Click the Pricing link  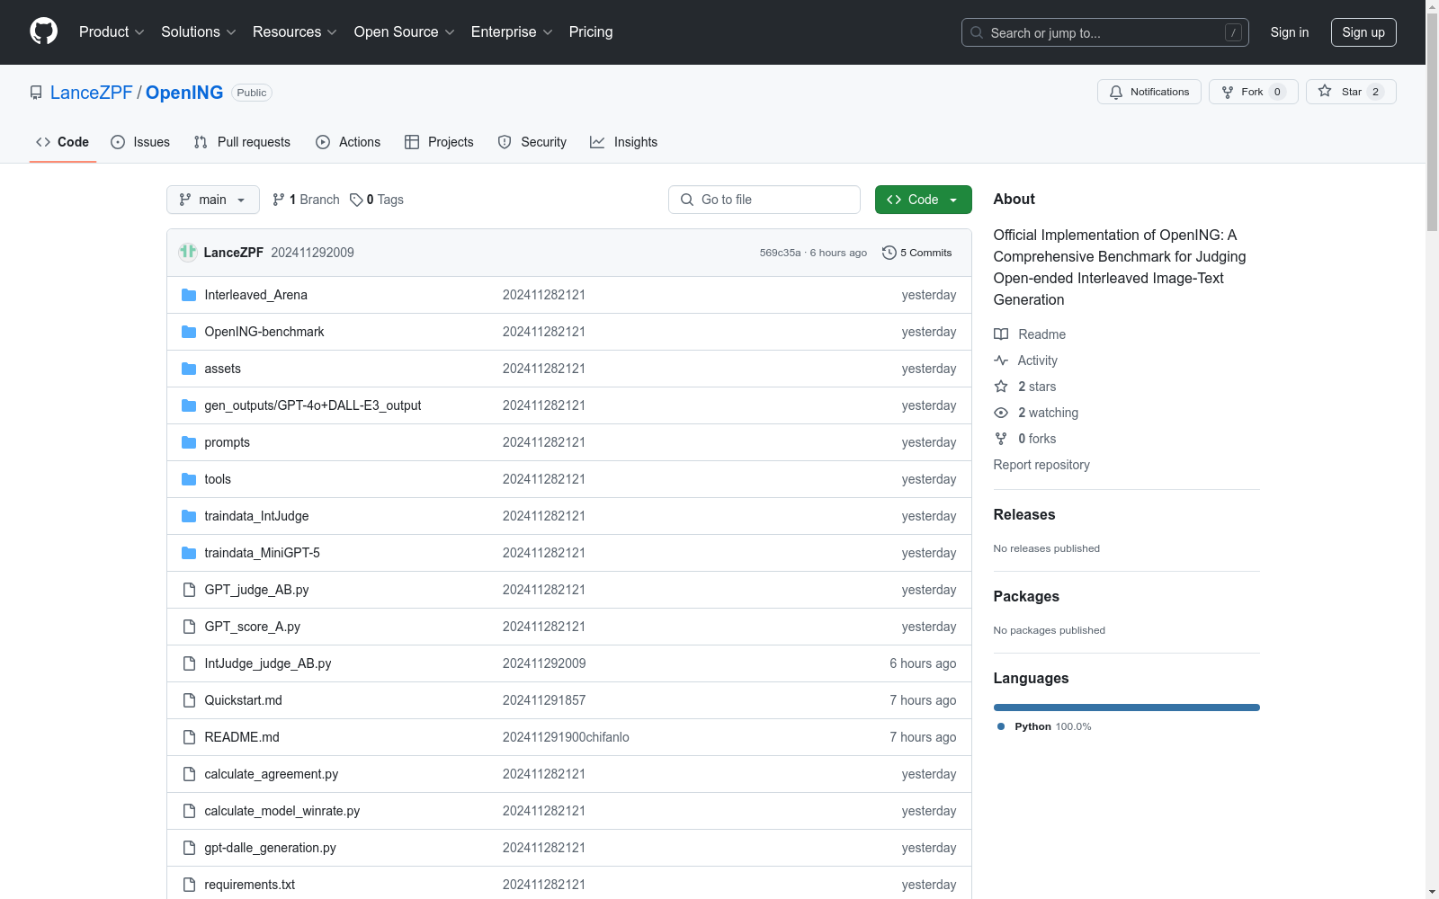591,31
